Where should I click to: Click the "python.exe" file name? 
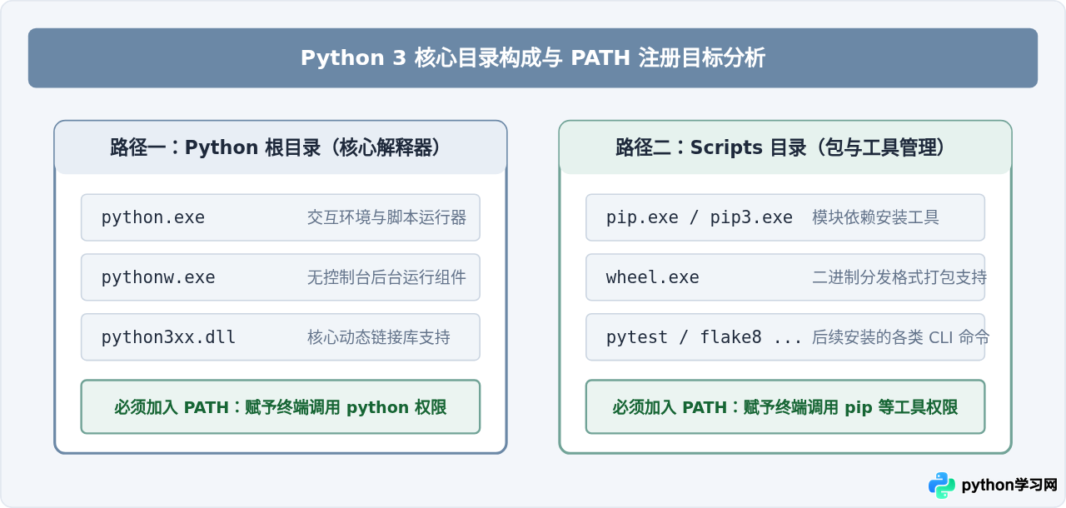coord(153,217)
